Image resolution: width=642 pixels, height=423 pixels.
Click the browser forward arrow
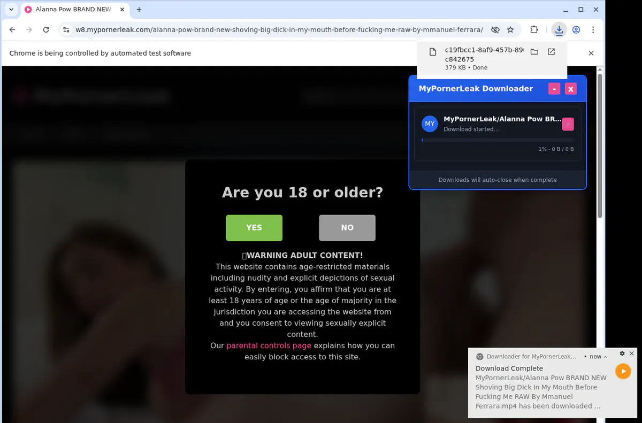[x=29, y=30]
